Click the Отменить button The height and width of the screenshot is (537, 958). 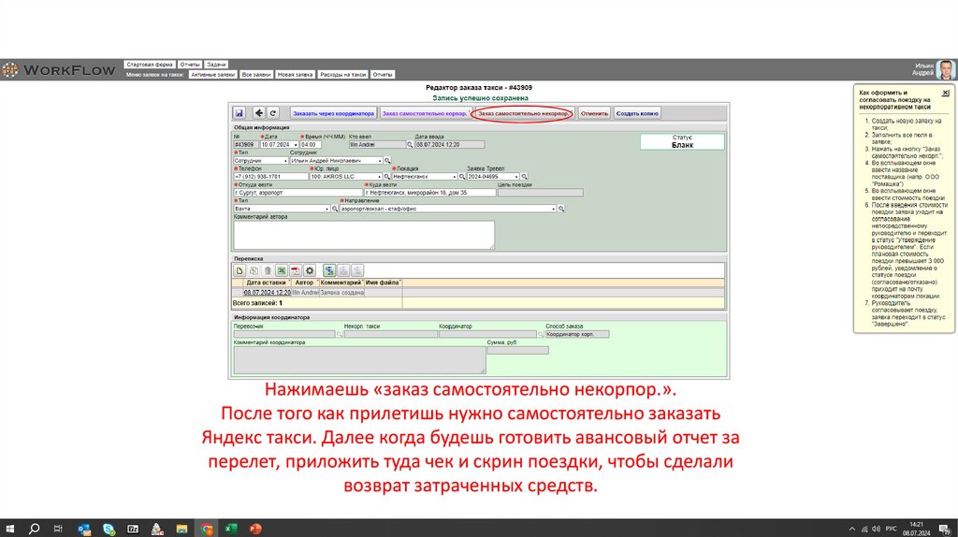coord(594,113)
